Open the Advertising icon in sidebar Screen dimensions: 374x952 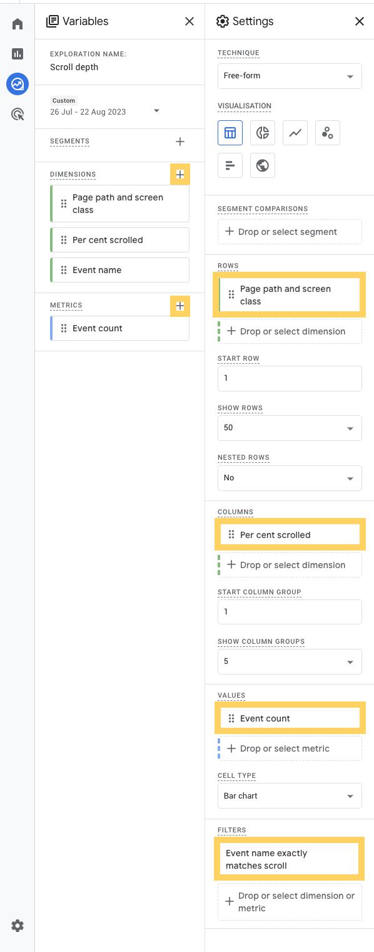[18, 114]
